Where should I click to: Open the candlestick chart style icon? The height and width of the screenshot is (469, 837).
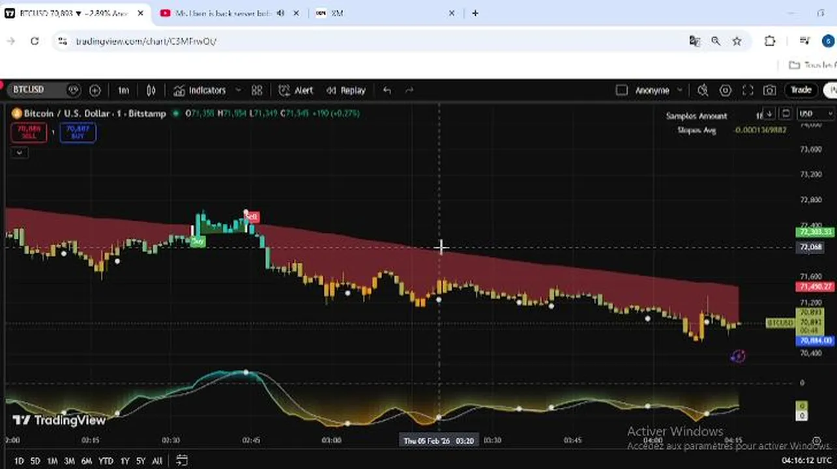[151, 90]
